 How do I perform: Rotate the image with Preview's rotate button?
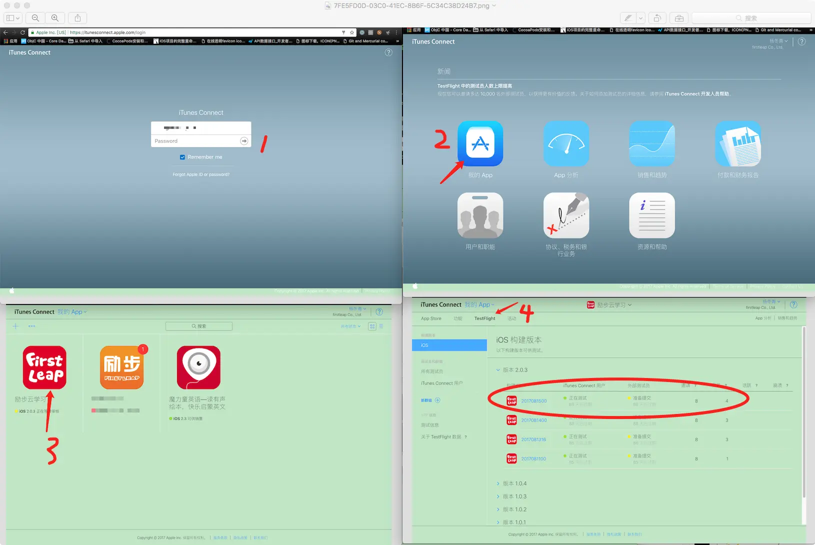(657, 18)
